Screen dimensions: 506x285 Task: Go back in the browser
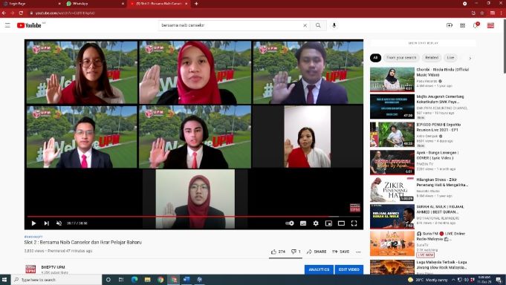click(4, 13)
